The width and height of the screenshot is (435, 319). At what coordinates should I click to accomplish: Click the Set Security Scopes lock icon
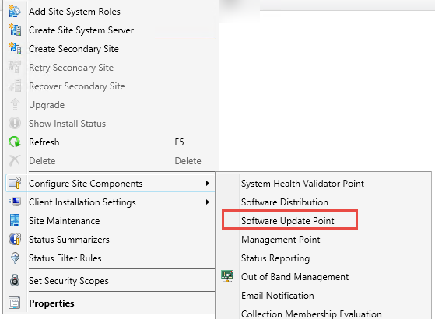(x=15, y=280)
